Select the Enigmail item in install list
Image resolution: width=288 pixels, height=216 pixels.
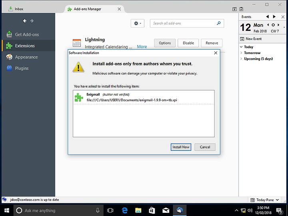point(144,97)
